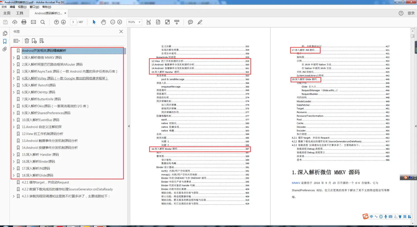Expand right pane with edge arrow

click(416, 126)
